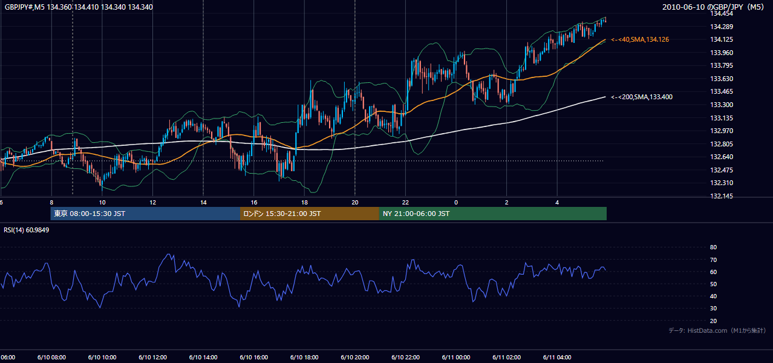Click RSI scale level 40
773x363 pixels.
713,296
